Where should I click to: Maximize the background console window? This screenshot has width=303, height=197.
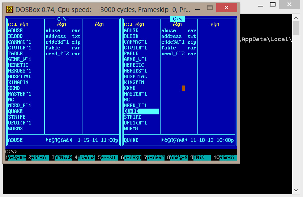pos(273,4)
